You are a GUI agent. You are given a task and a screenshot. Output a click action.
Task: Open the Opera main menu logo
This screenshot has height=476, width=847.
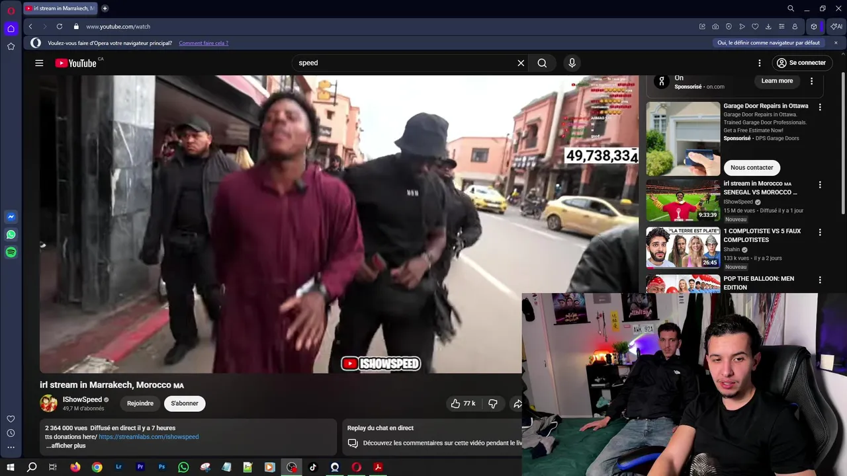click(x=11, y=11)
